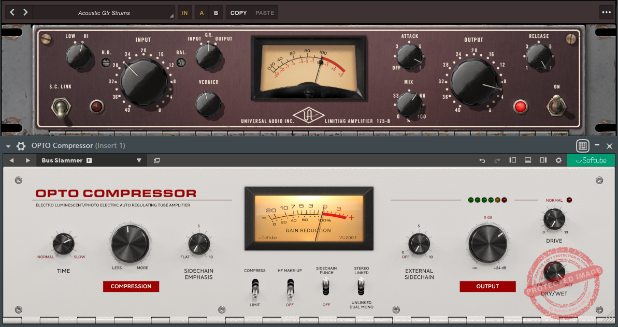Click the DRY/WET knob
The width and height of the screenshot is (618, 327).
554,272
